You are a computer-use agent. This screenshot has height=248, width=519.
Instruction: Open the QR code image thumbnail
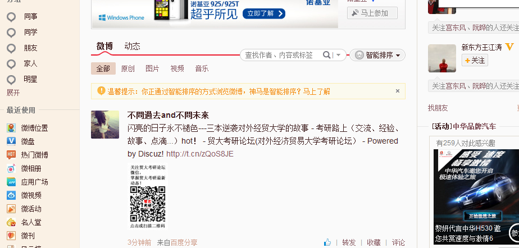pos(148,196)
